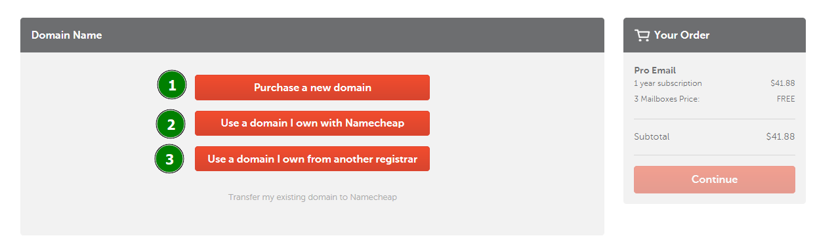This screenshot has height=240, width=815.
Task: Select the Pro Email product name
Action: (655, 70)
